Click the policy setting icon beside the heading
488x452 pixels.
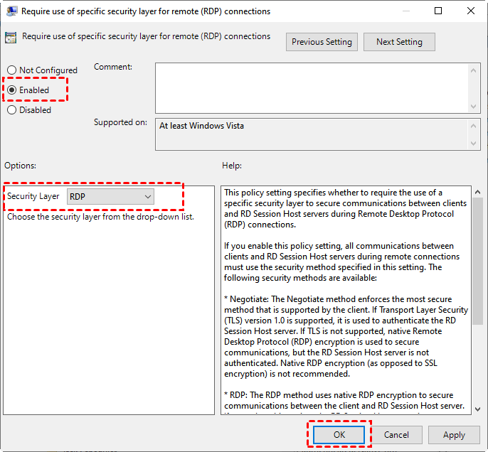(x=11, y=38)
